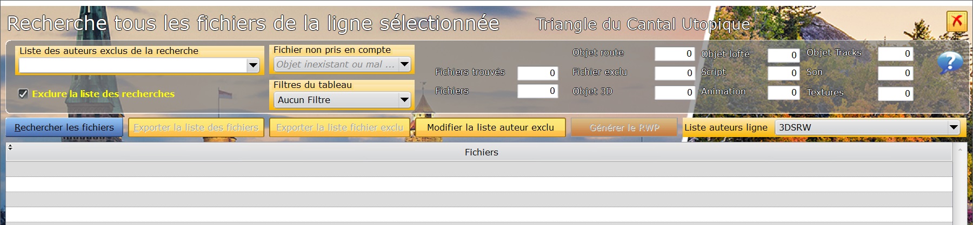Image resolution: width=973 pixels, height=225 pixels.
Task: Expand the 'Liste auteurs ligne' 3DSRW dropdown
Action: (954, 127)
